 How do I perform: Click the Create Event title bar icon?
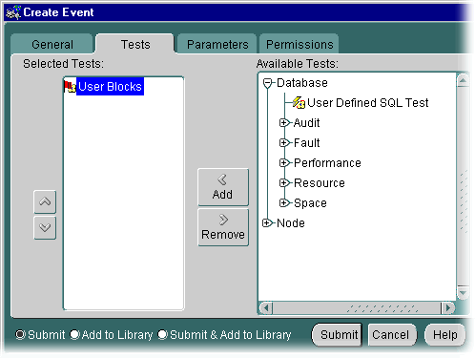13,12
